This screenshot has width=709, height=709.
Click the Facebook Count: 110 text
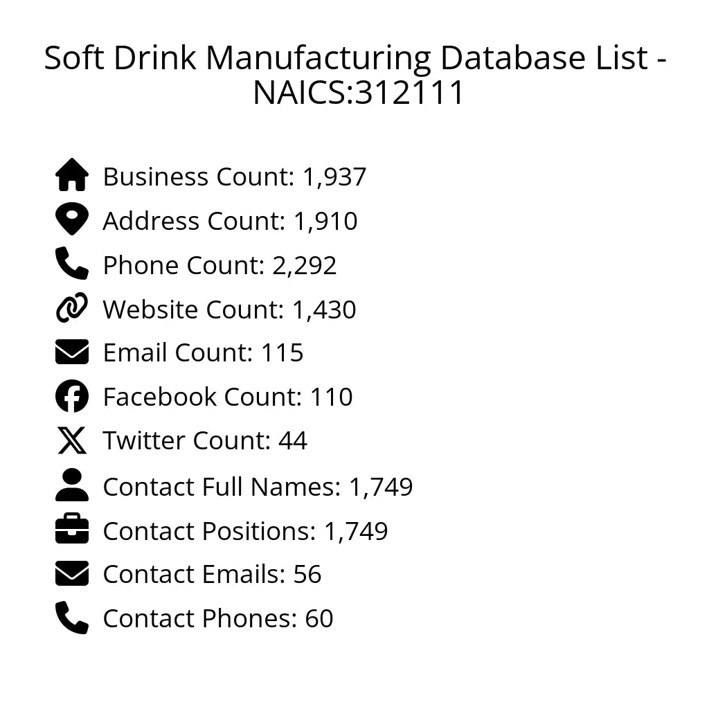pyautogui.click(x=228, y=397)
